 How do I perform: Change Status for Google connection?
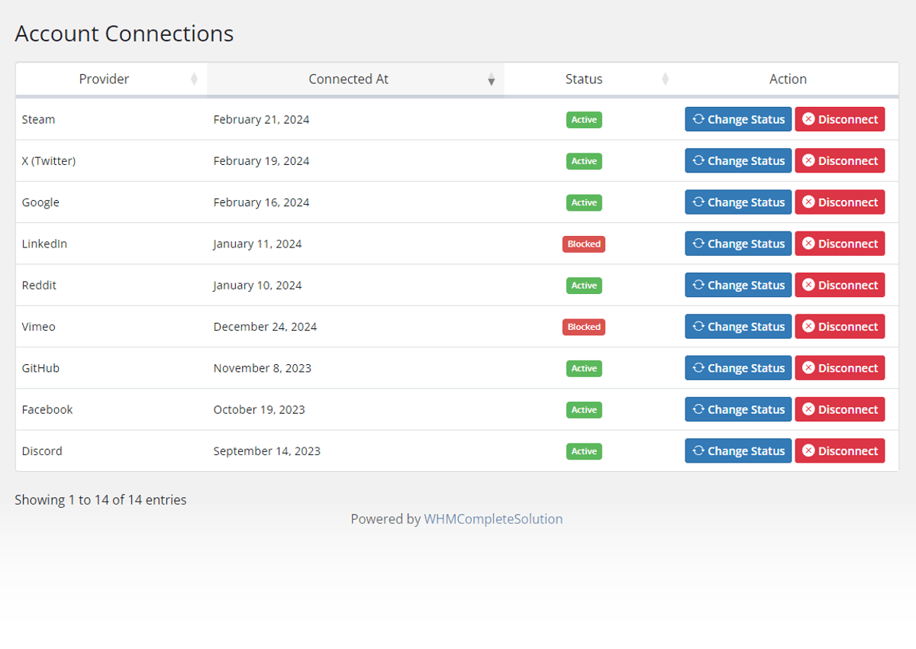pos(738,202)
